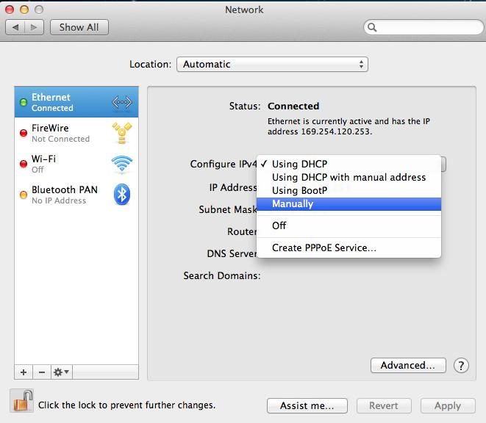Click the Assist me button
486x423 pixels.
[307, 405]
